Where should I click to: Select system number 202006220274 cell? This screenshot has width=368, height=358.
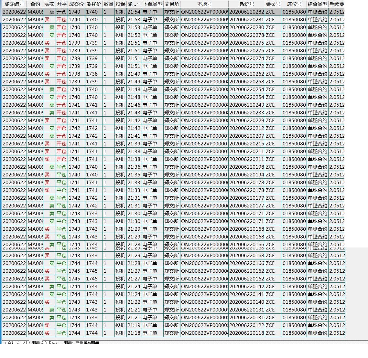click(247, 58)
